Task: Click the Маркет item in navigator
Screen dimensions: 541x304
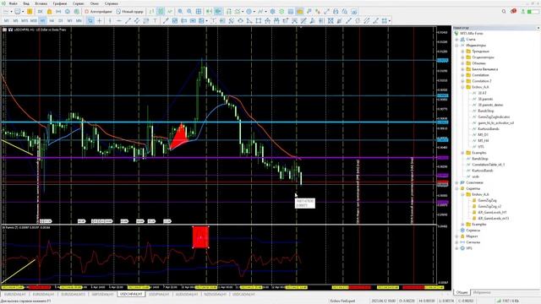Action: click(x=472, y=236)
